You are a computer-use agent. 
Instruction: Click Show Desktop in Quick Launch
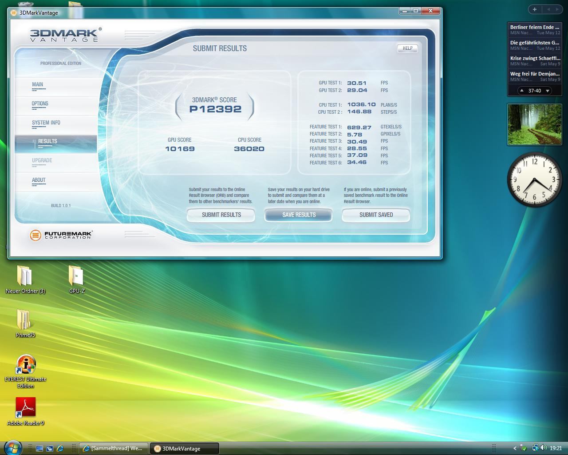(39, 449)
